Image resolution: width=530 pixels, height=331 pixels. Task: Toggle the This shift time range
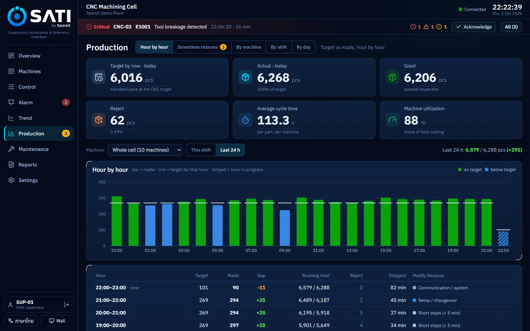(x=201, y=150)
